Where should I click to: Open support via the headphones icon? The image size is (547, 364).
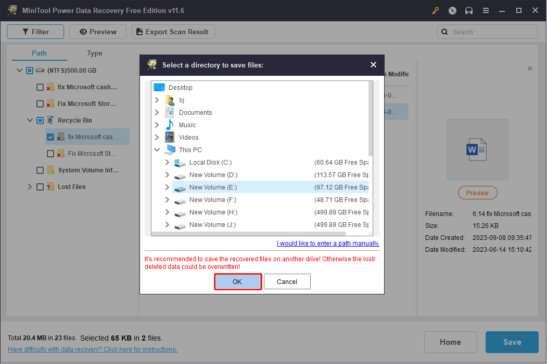(469, 10)
